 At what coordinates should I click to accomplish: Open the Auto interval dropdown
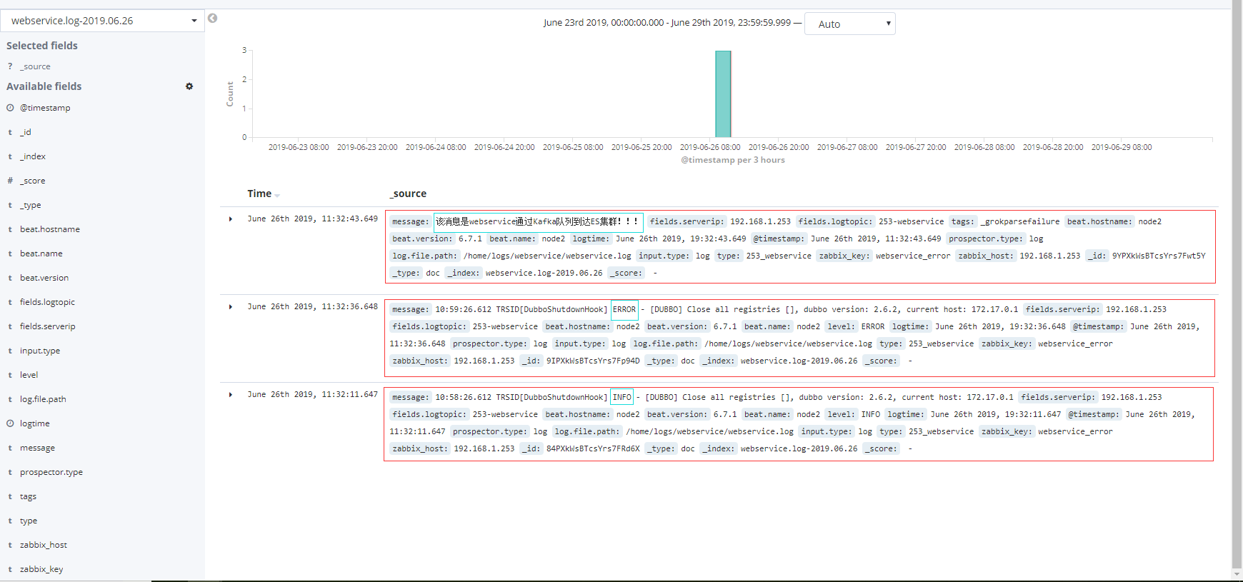[849, 24]
